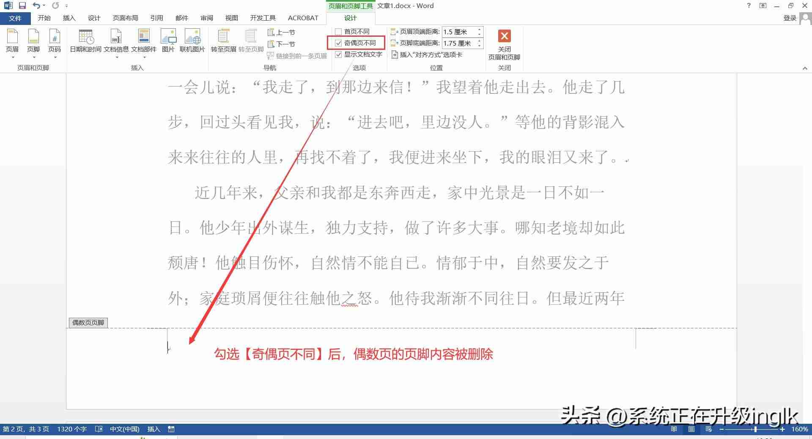The height and width of the screenshot is (439, 812).
Task: Click the macro recording icon in status bar
Action: click(171, 429)
